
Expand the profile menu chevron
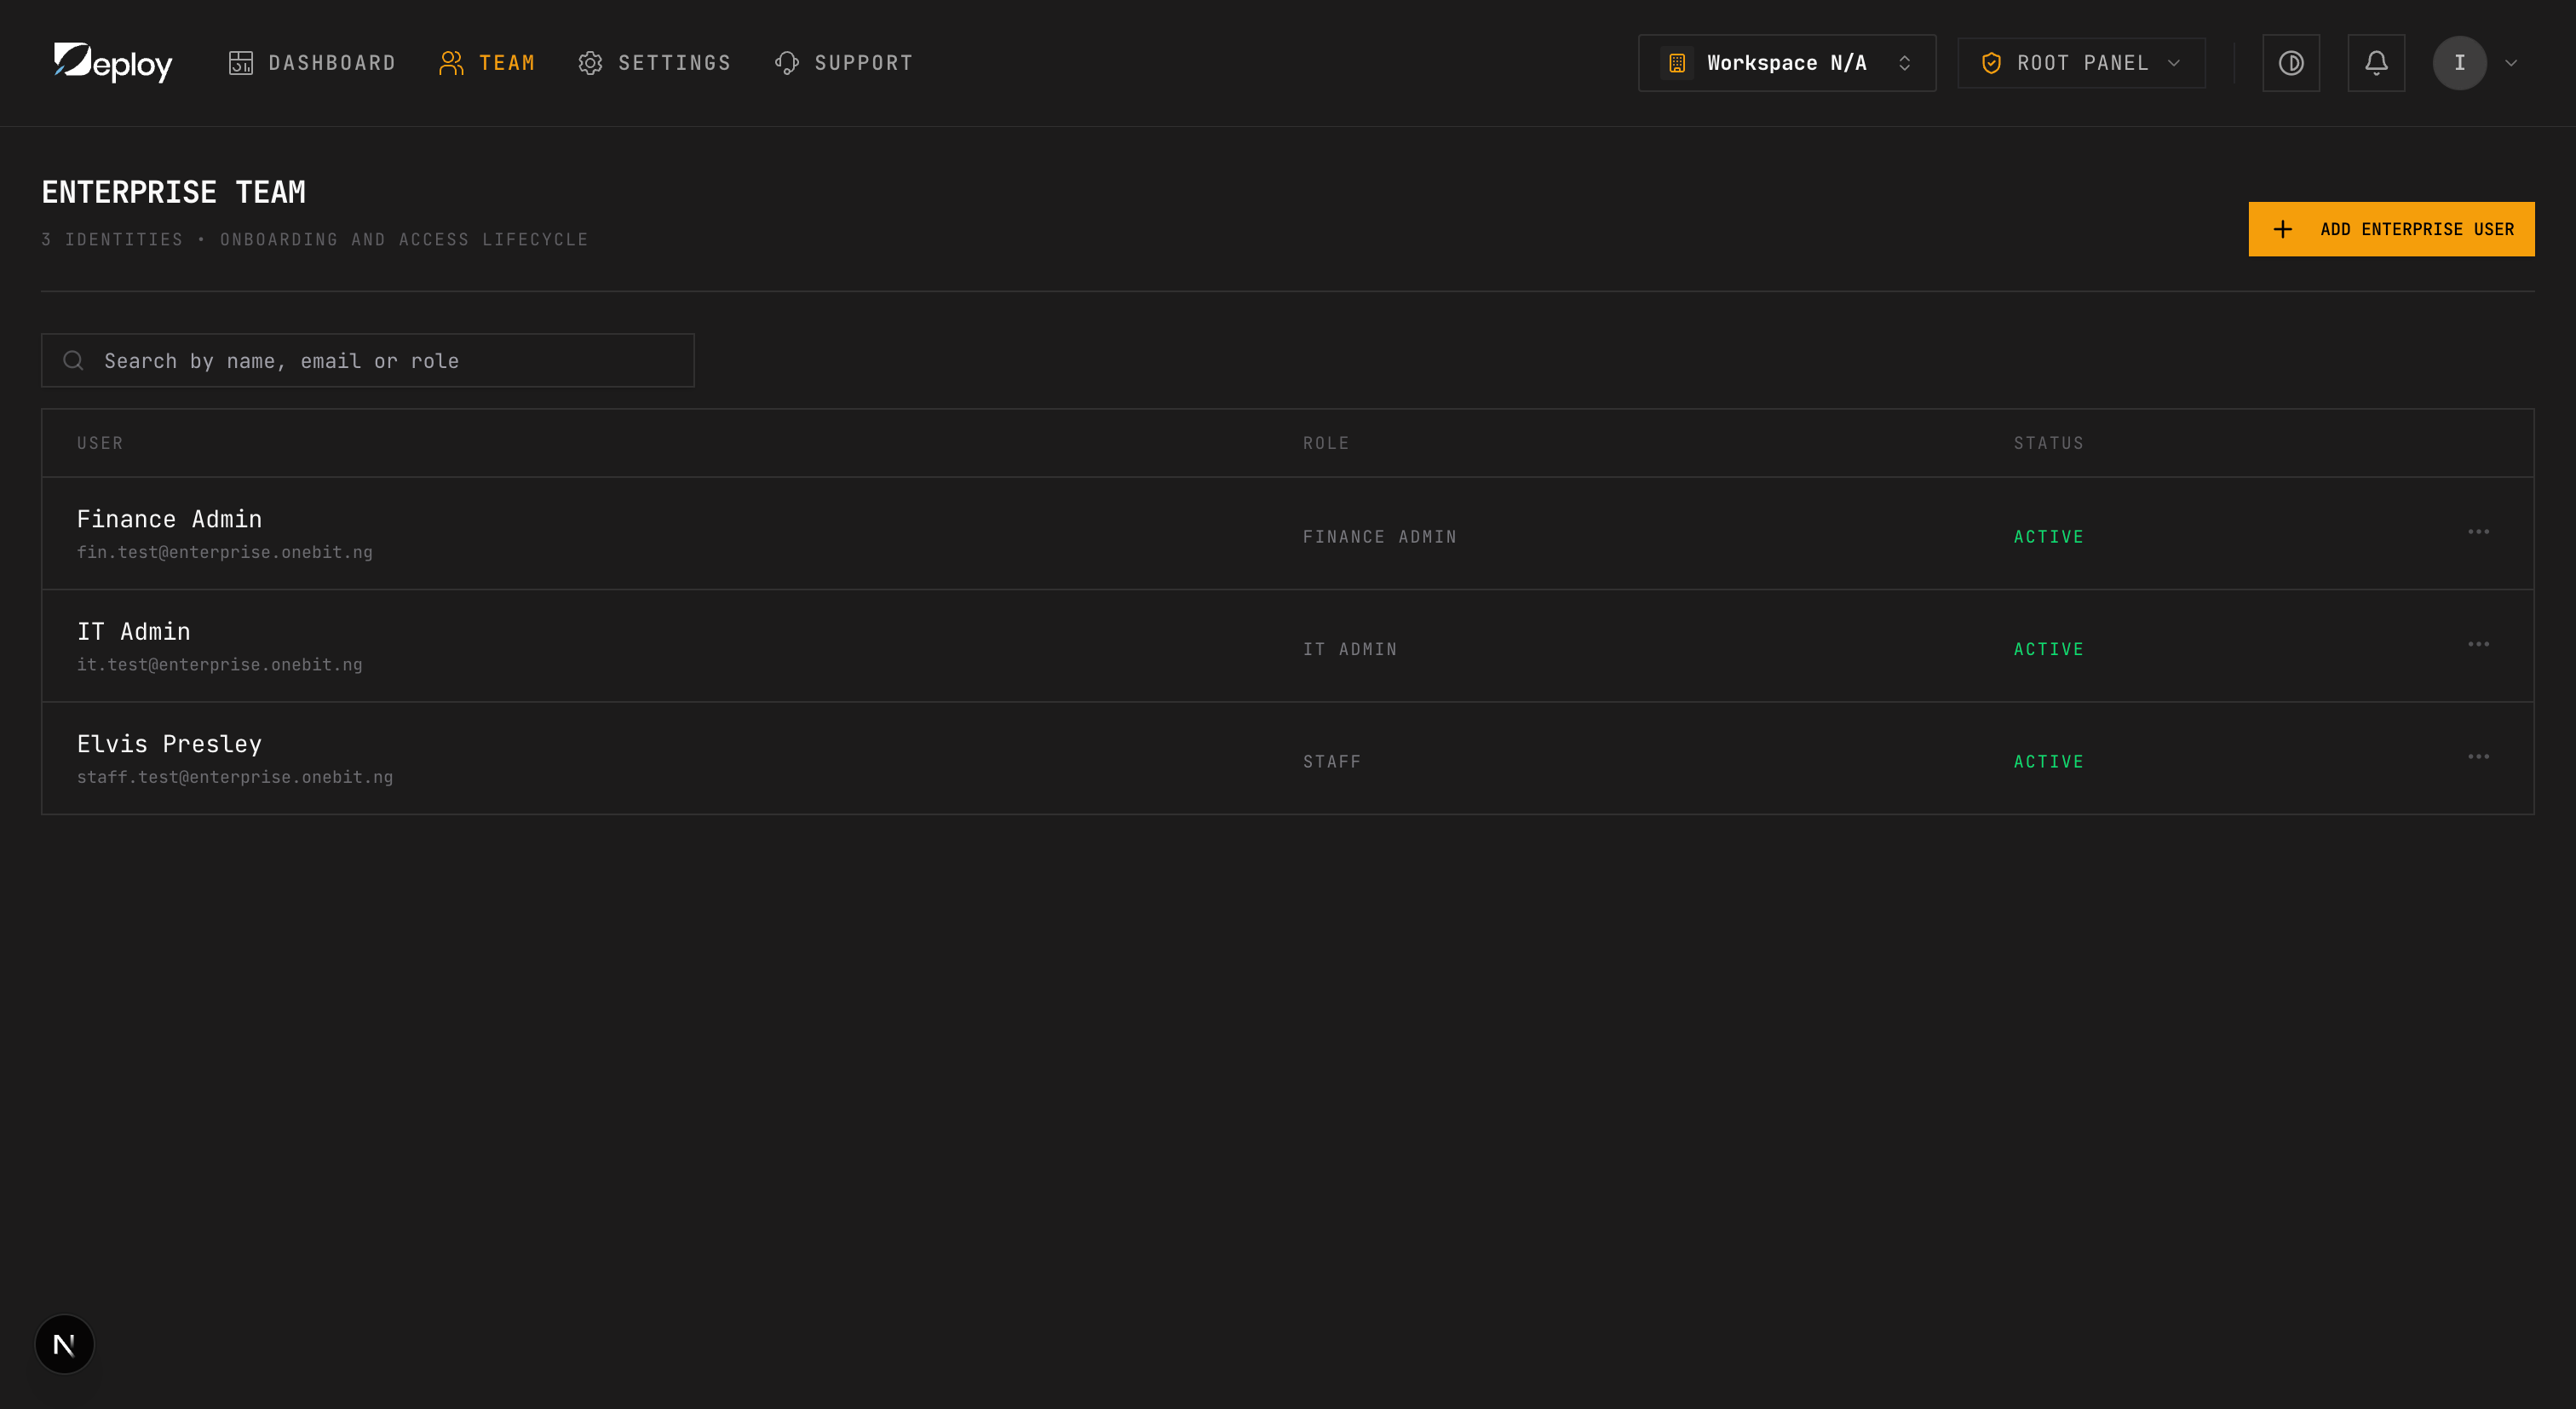tap(2510, 63)
